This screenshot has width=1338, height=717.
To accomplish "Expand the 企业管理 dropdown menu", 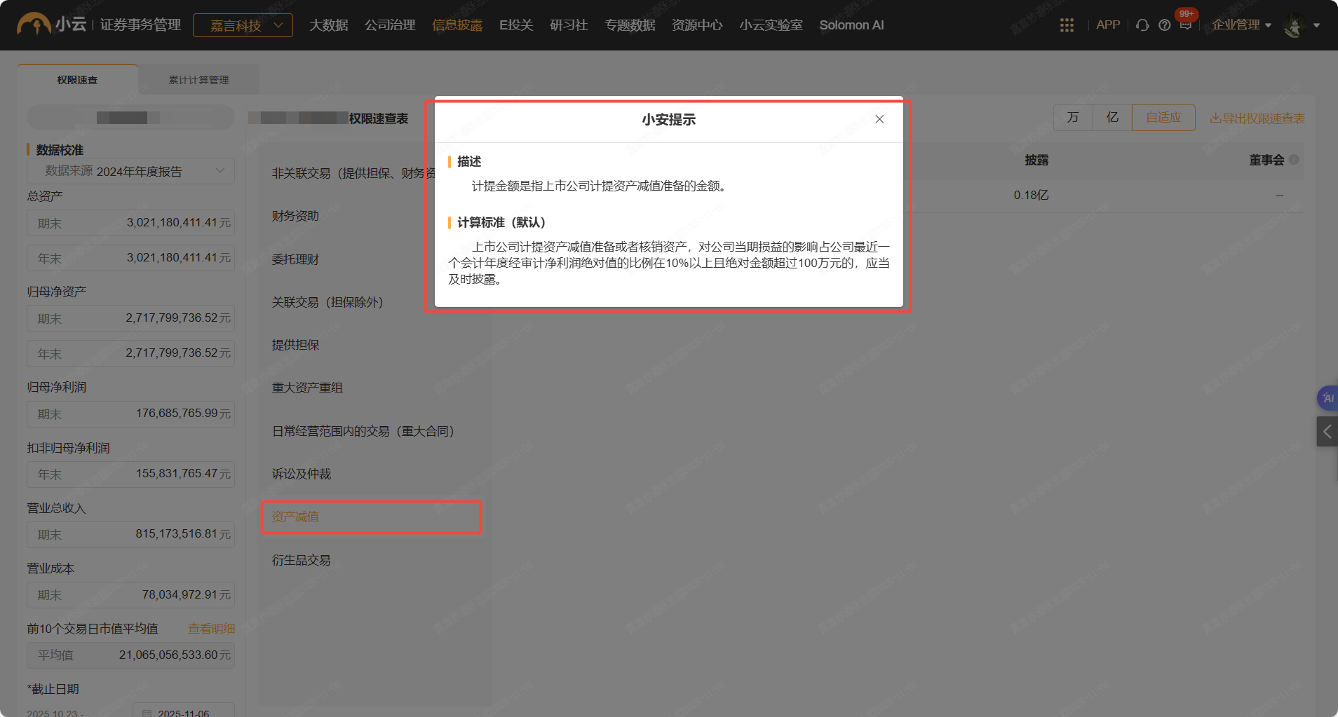I will (x=1242, y=25).
